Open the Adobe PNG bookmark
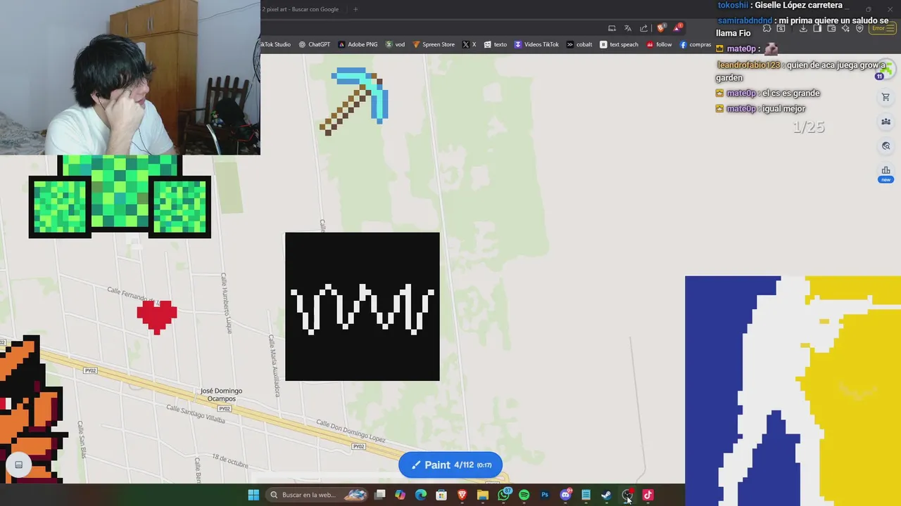Viewport: 901px width, 506px height. 358,44
